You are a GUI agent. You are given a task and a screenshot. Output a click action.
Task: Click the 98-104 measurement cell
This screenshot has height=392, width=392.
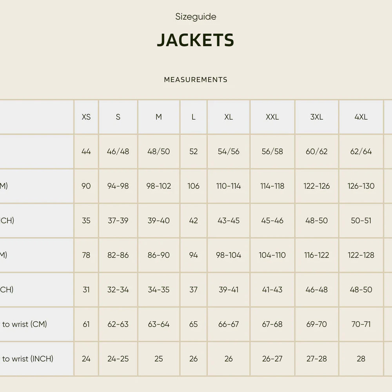coord(229,255)
